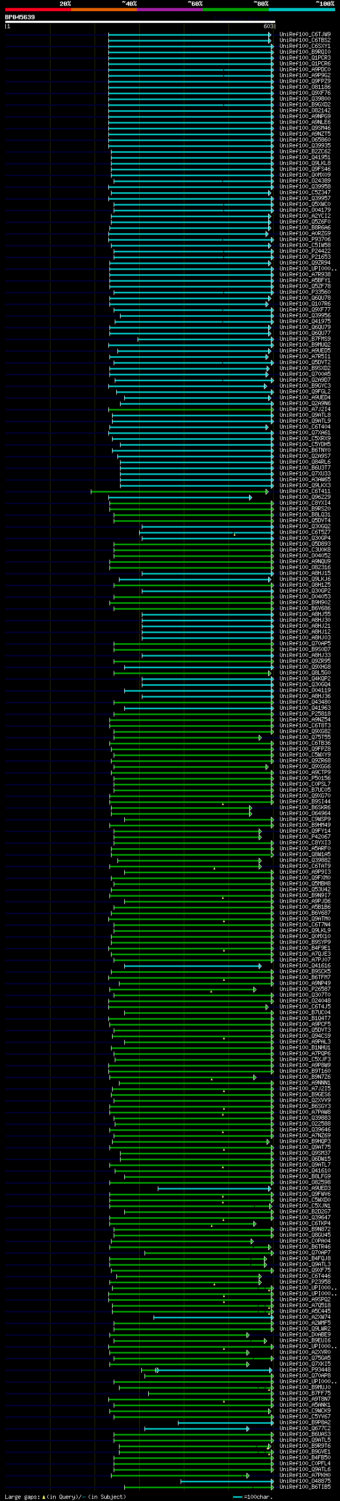Select hit label UniRef100_P23958
340x1501 pixels.
coord(305,1282)
